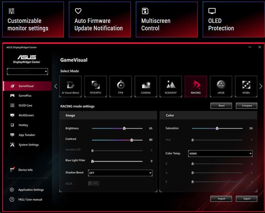Click the G color slider handle

192,173
